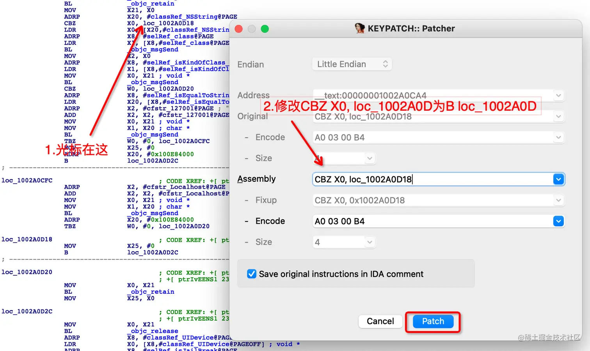Open the lower Encode dropdown arrow
This screenshot has height=351, width=590.
[558, 221]
